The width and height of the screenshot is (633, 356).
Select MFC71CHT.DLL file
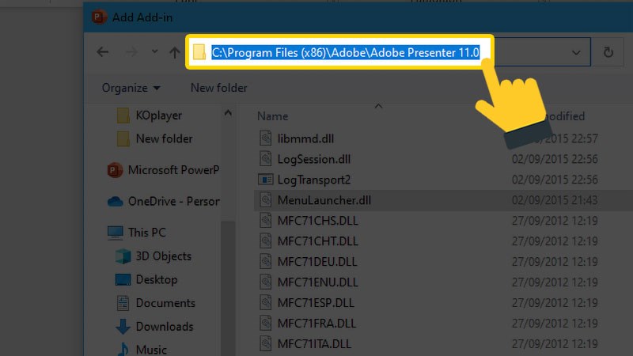(x=317, y=241)
